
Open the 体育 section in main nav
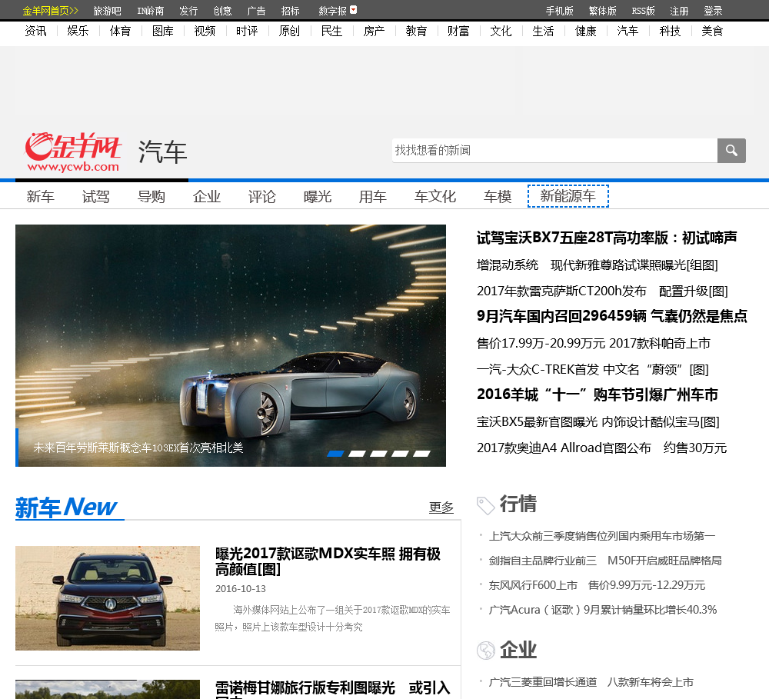click(120, 31)
